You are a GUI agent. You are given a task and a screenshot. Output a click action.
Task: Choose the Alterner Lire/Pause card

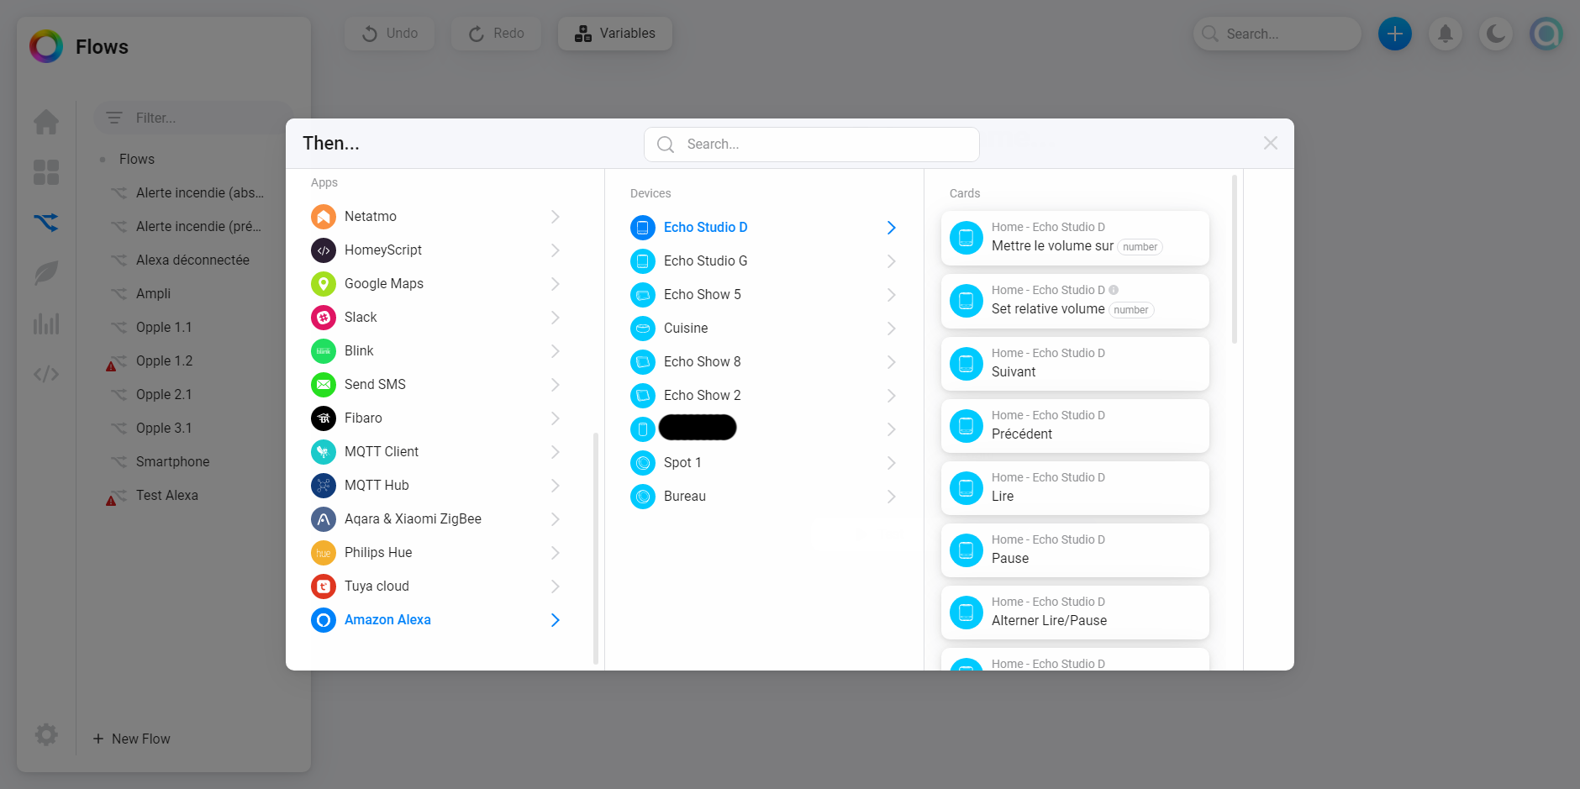coord(1075,612)
